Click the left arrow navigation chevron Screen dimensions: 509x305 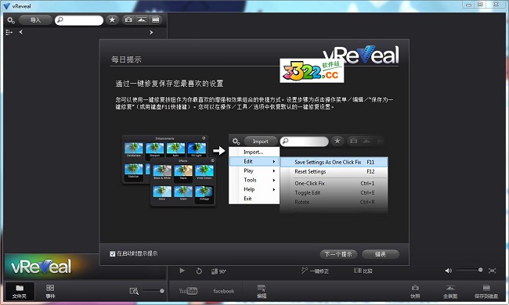click(21, 32)
